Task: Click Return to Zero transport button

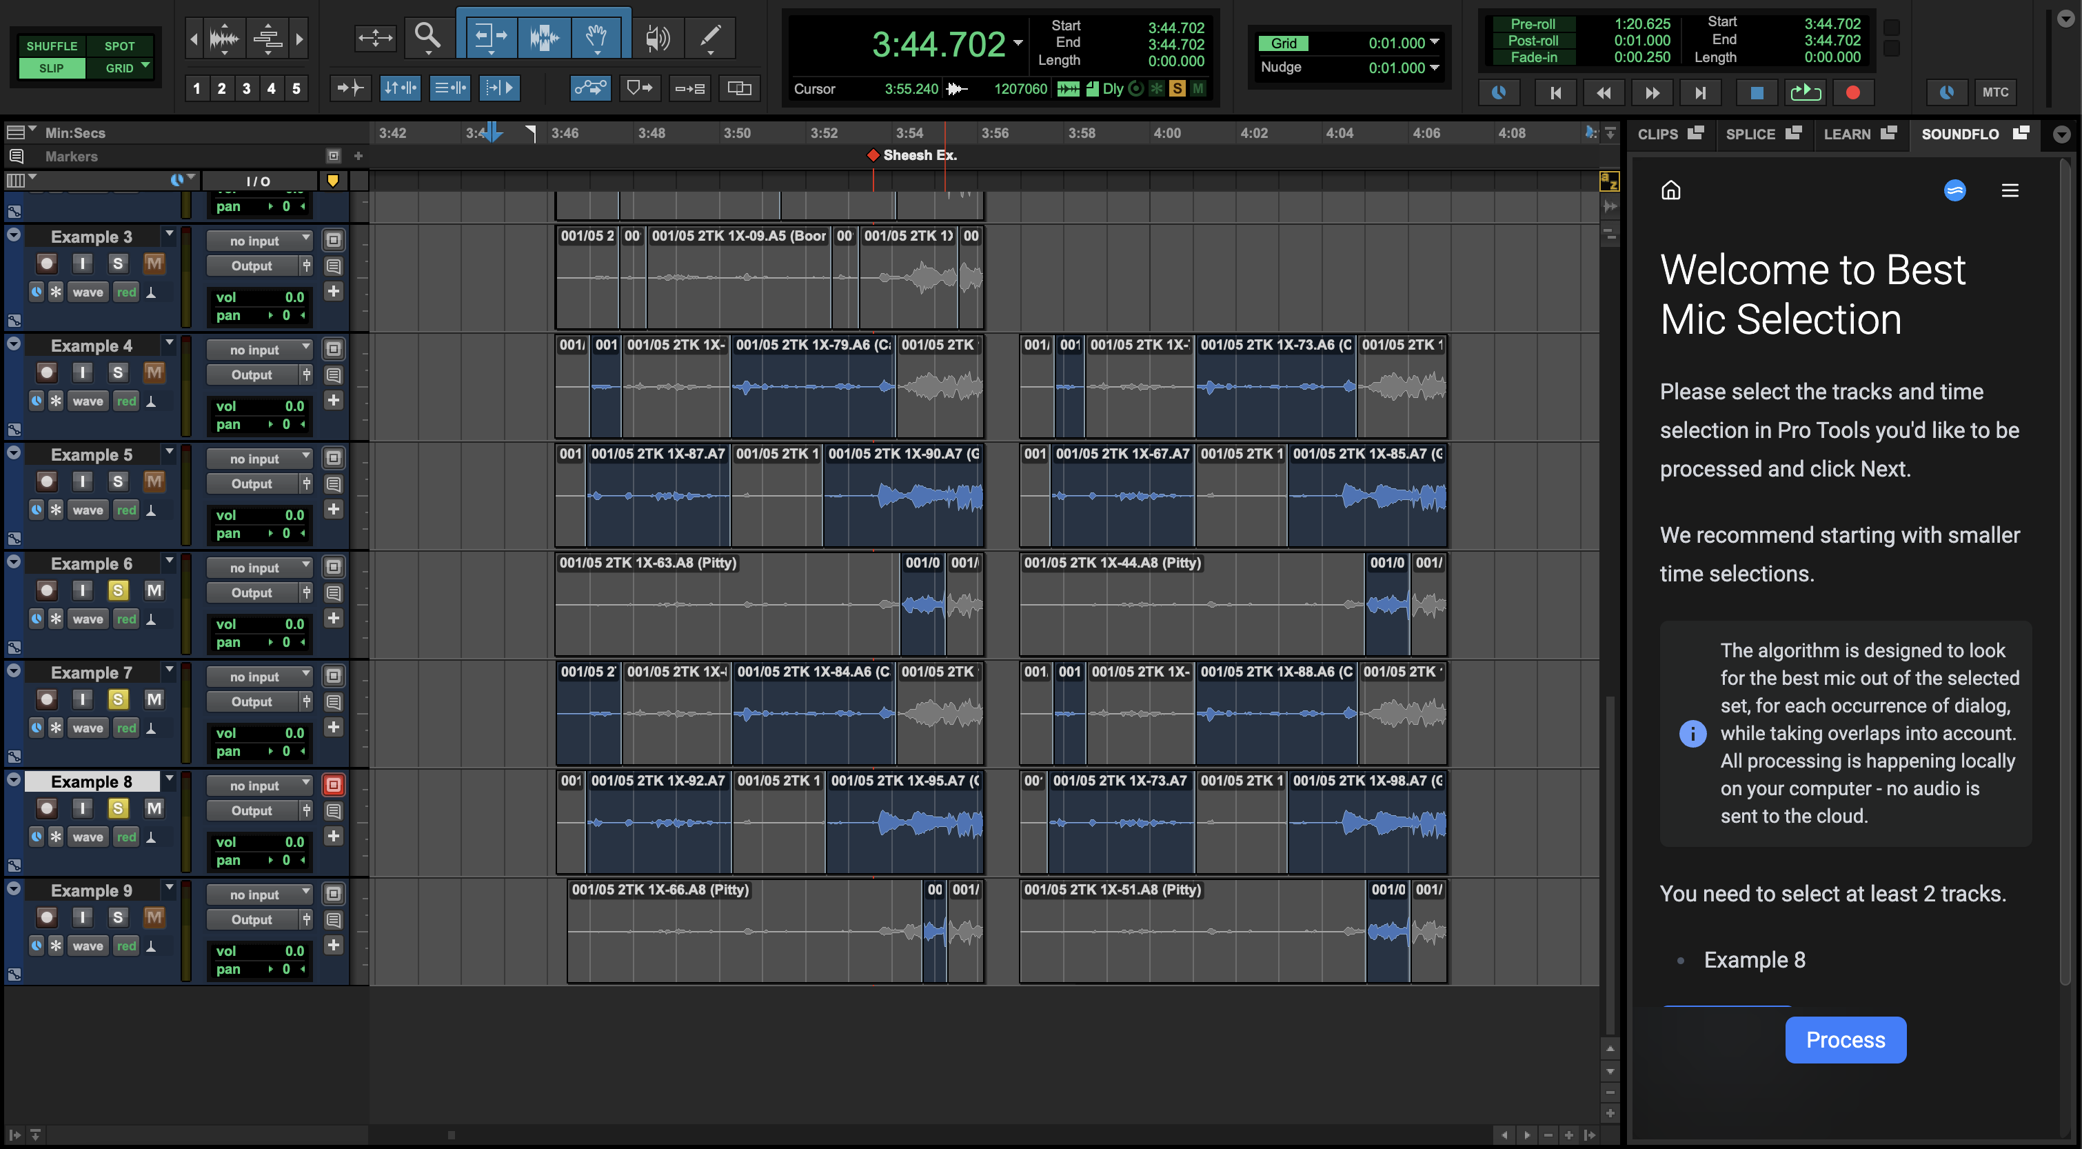Action: pos(1556,92)
